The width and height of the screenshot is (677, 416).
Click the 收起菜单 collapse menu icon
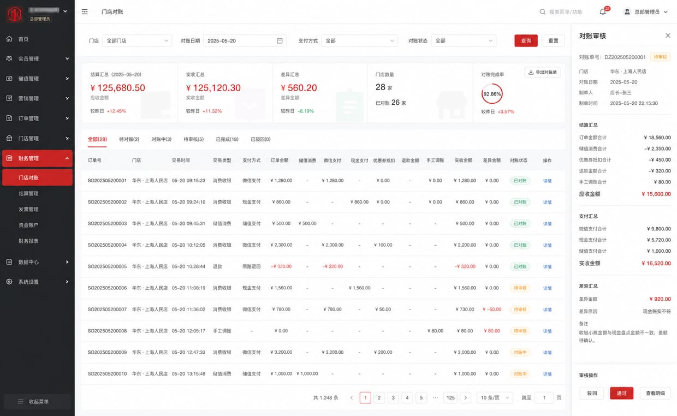coord(21,402)
